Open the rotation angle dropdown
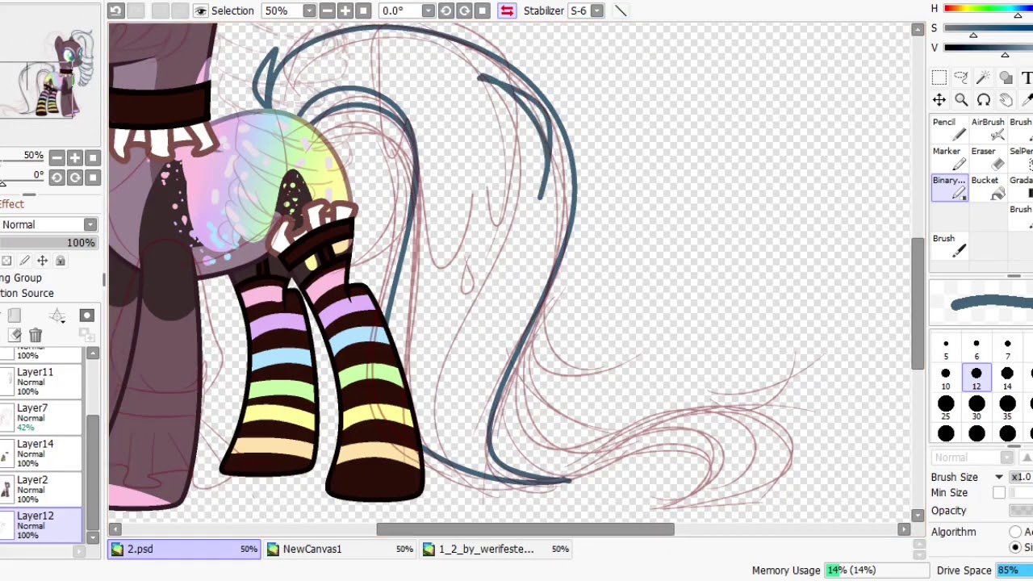1033x581 pixels. pyautogui.click(x=428, y=10)
